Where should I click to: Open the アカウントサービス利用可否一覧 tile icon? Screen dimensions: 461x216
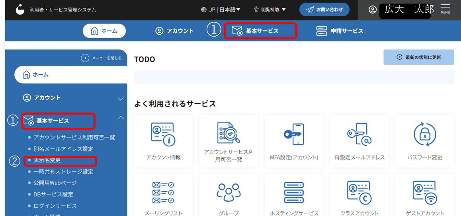pyautogui.click(x=228, y=133)
